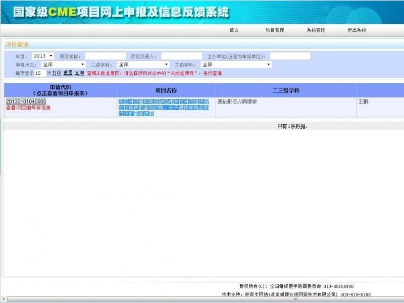The height and width of the screenshot is (303, 404).
Task: Click the 主办单位 input field
Action: tap(289, 56)
